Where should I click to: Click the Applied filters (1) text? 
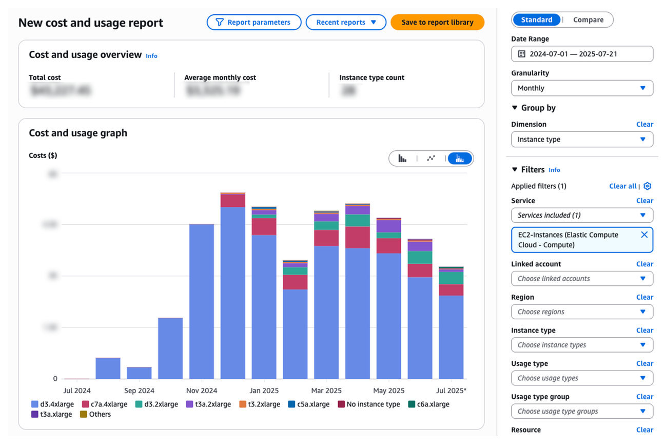539,186
